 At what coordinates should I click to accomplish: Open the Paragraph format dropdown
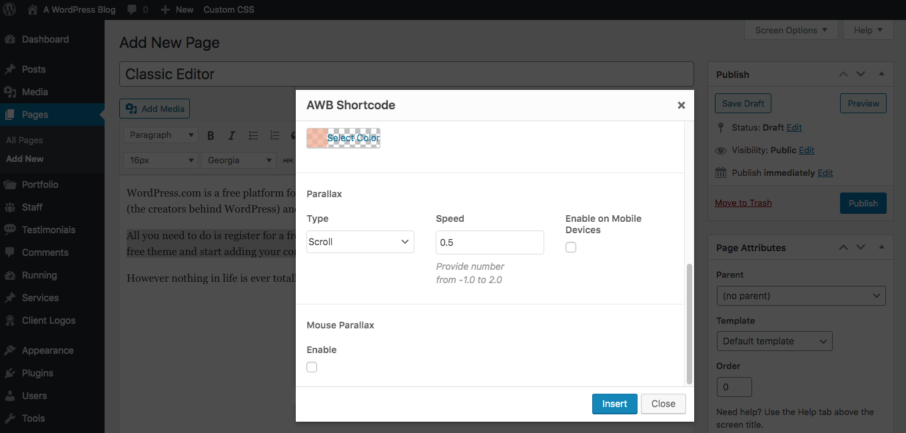coord(161,135)
